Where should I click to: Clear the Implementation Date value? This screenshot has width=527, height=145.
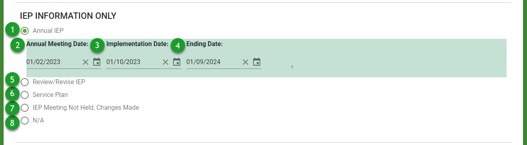[x=166, y=62]
